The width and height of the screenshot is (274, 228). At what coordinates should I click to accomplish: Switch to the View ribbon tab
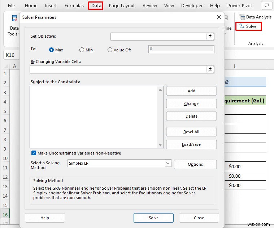pyautogui.click(x=169, y=5)
